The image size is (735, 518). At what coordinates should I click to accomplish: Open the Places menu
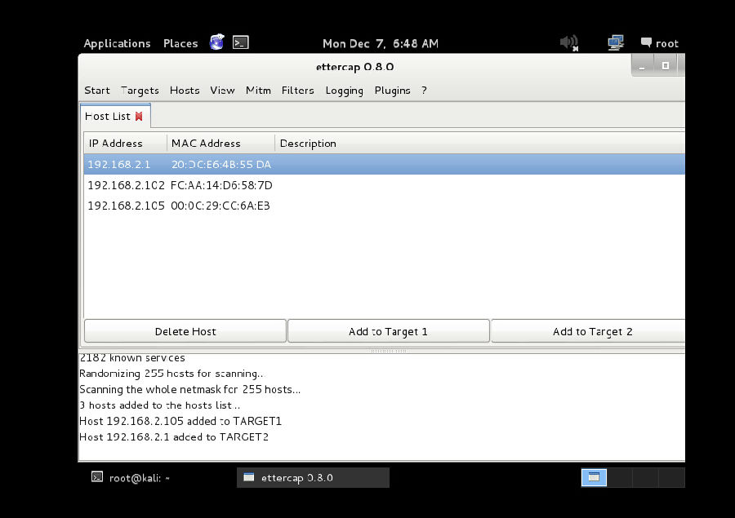[180, 43]
